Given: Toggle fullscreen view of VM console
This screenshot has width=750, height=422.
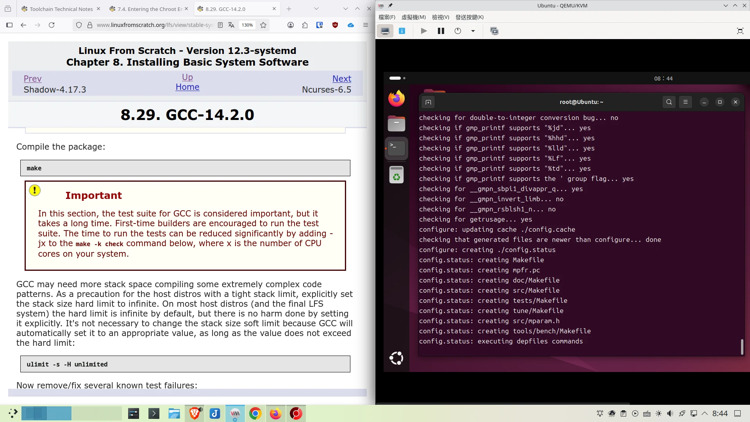Looking at the screenshot, I should [x=740, y=31].
